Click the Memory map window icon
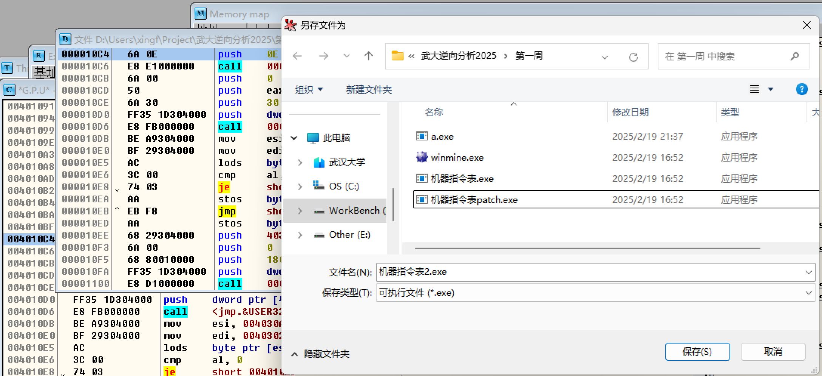 point(200,14)
